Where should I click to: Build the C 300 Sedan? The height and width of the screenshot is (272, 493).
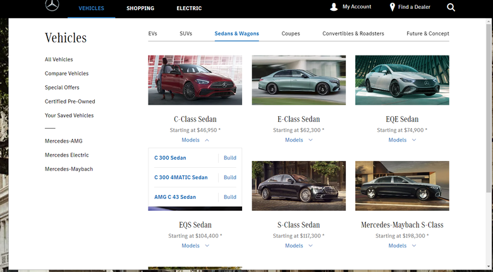click(x=230, y=158)
